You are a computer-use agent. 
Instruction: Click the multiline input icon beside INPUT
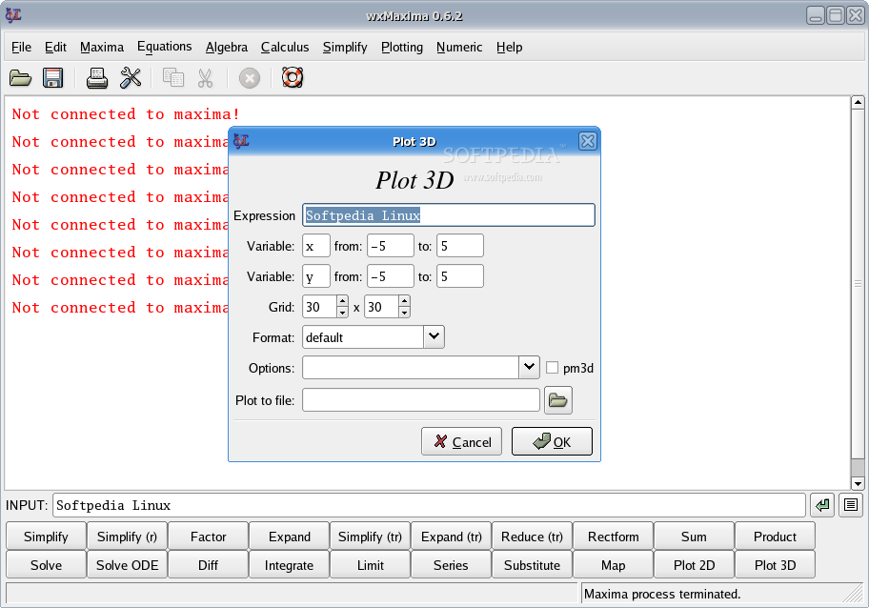click(851, 505)
